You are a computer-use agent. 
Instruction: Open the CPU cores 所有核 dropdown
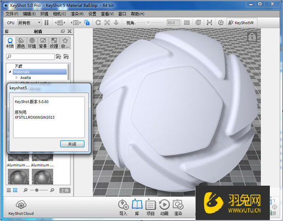click(x=30, y=23)
